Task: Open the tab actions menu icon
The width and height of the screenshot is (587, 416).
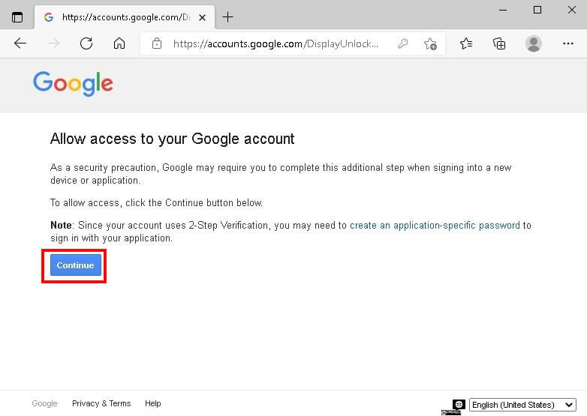Action: coord(17,17)
